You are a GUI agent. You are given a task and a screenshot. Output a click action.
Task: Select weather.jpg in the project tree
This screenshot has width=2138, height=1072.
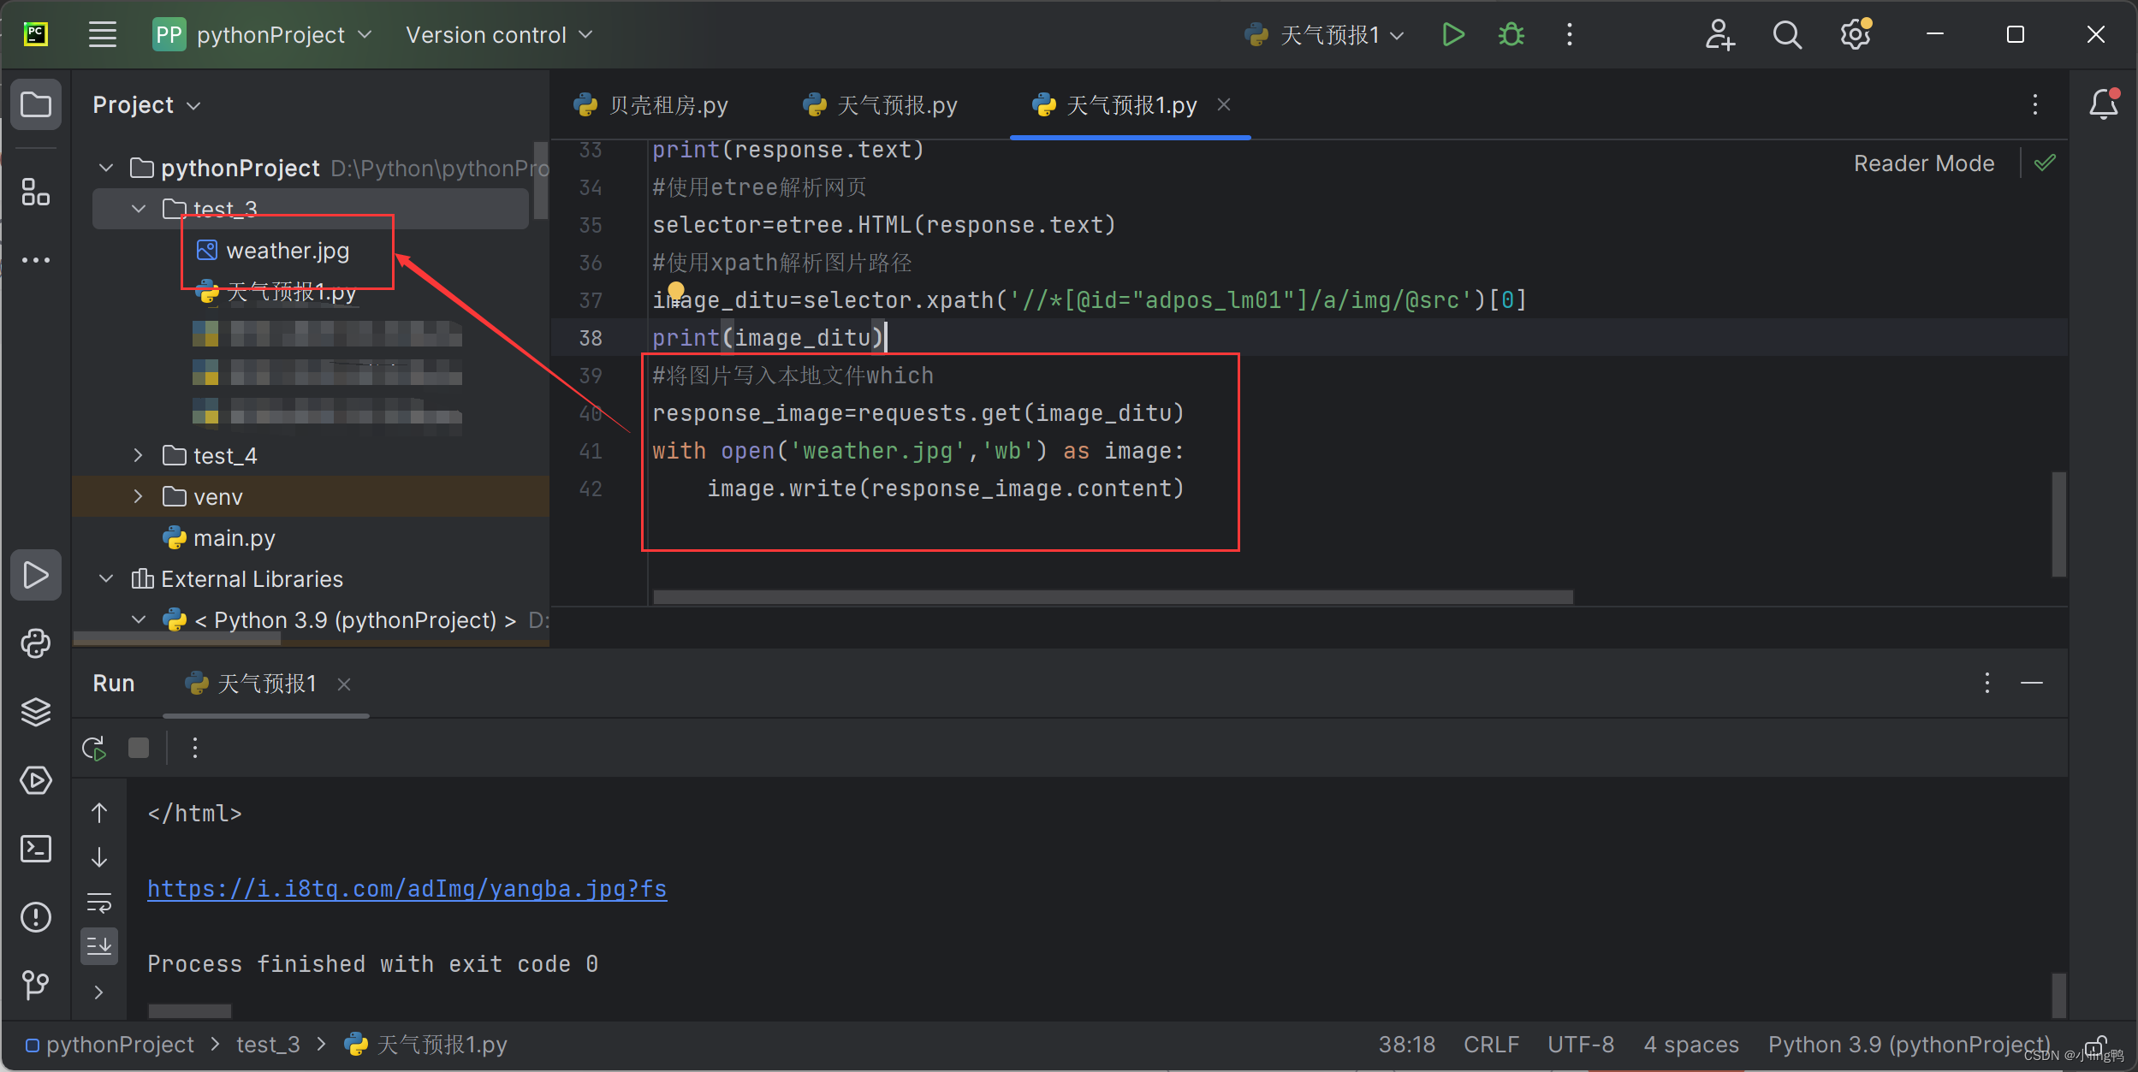coord(287,251)
